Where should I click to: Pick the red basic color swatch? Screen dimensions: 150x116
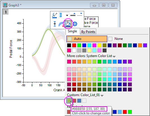74,45
